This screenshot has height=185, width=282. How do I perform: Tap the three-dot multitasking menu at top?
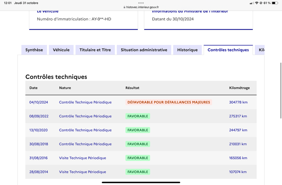(x=141, y=3)
